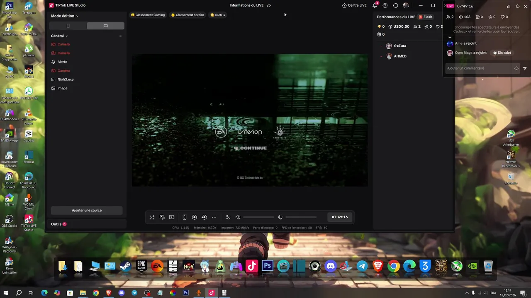Open the Classement horaire tab

point(188,15)
